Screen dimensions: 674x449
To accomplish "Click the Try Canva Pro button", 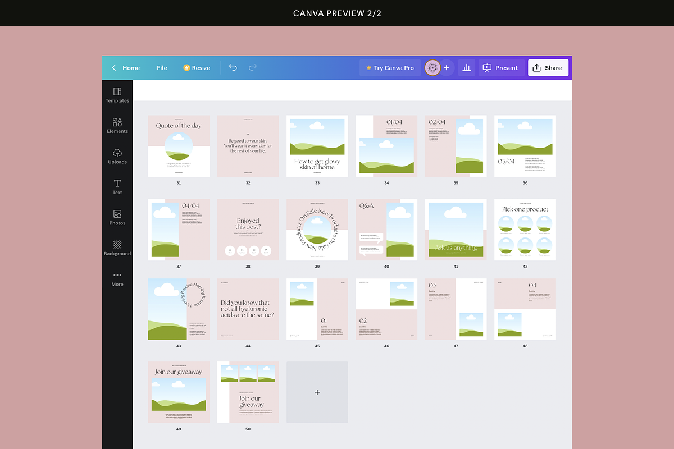I will (390, 68).
